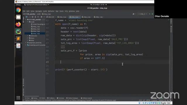
Task: Click the Select Opened File target icon
Action: point(32,17)
